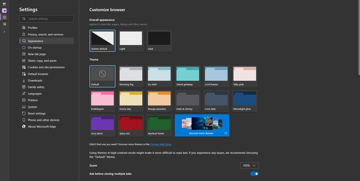Apply the Dark & stormy theme

click(x=188, y=101)
